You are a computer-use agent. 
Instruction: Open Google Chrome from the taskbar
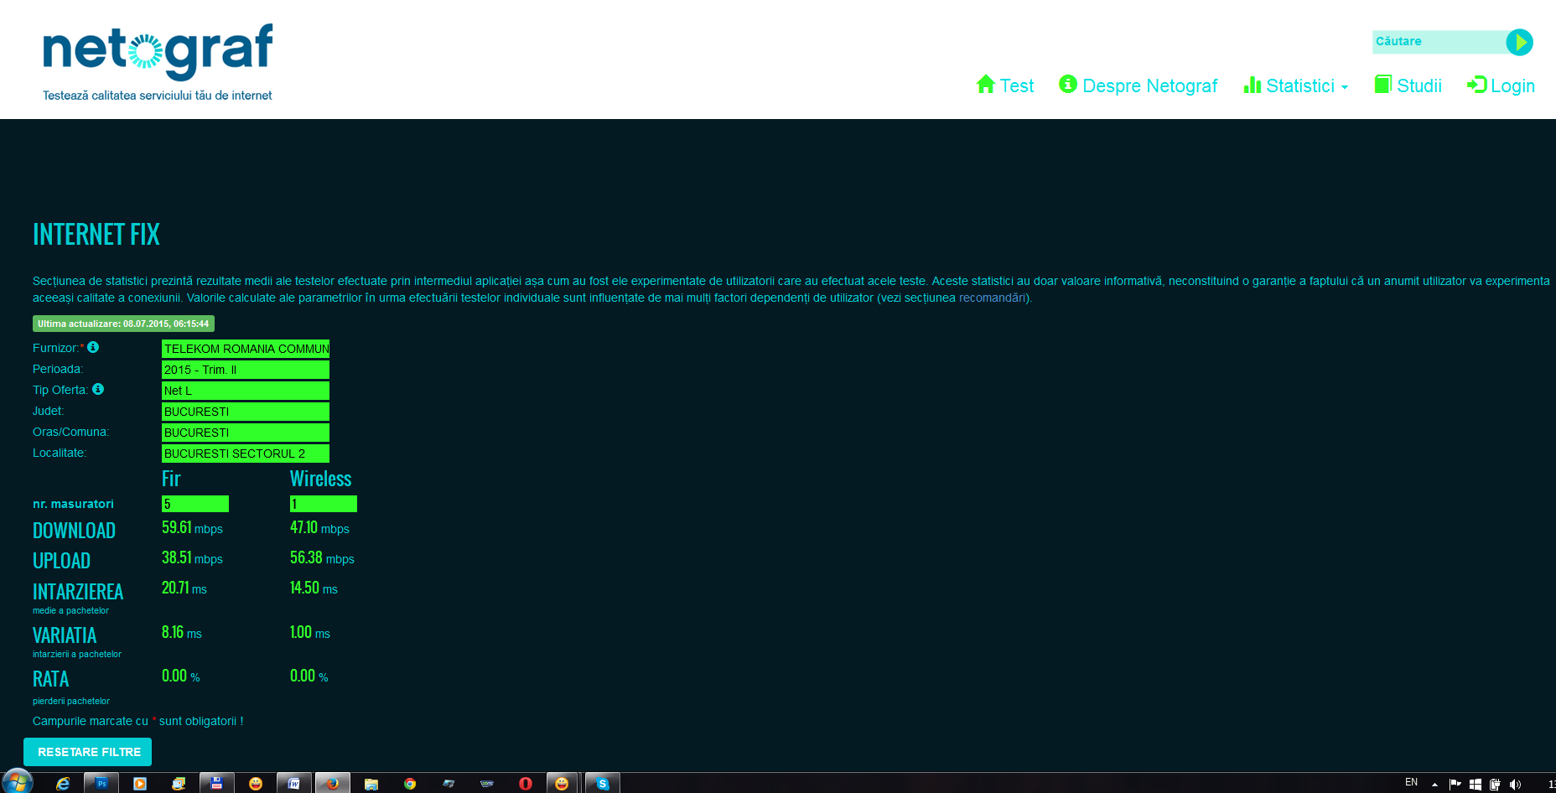point(410,783)
